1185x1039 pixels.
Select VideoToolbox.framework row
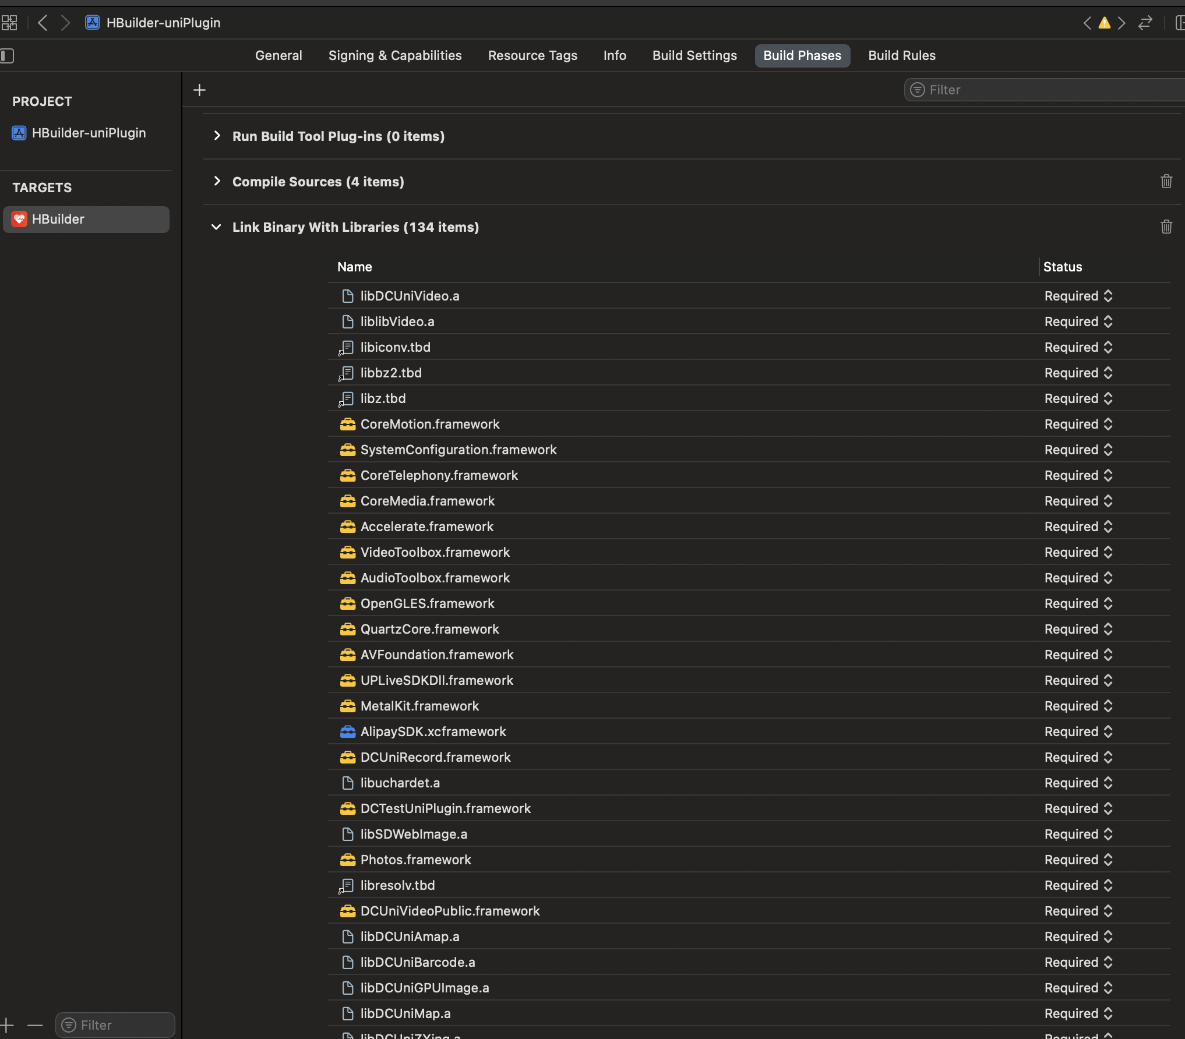pyautogui.click(x=749, y=553)
